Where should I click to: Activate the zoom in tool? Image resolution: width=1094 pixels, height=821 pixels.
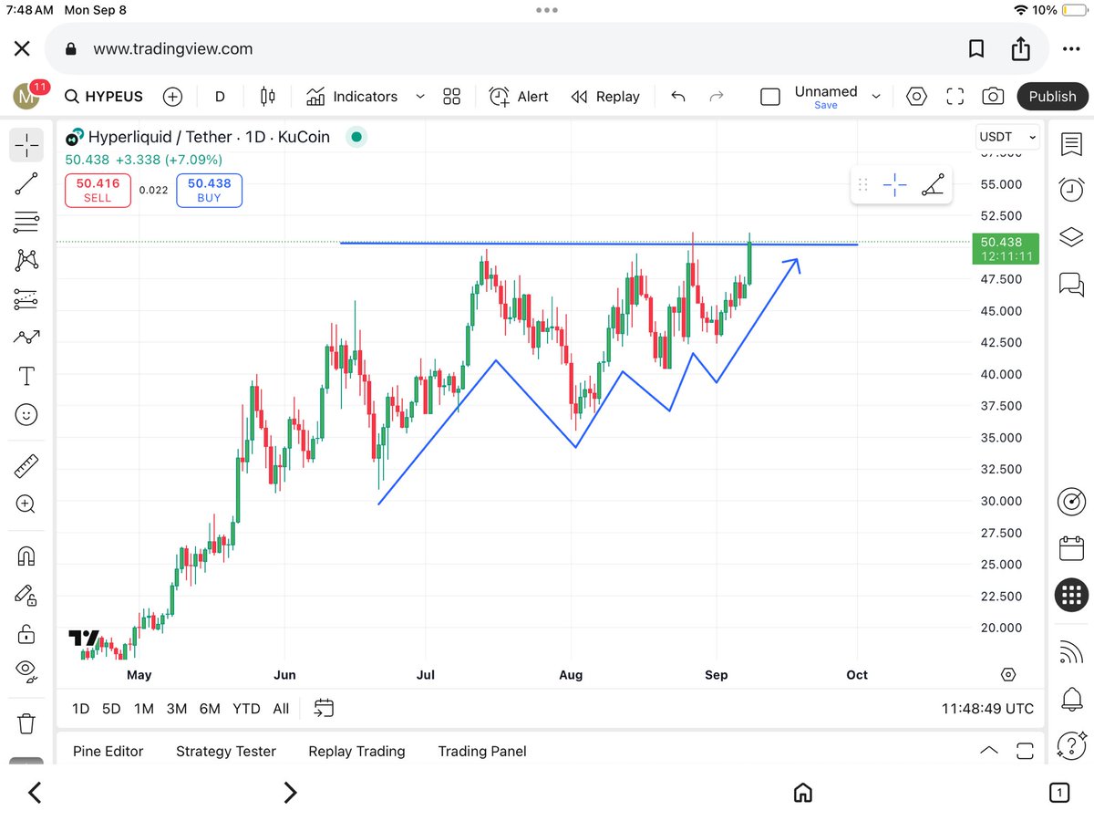coord(26,504)
